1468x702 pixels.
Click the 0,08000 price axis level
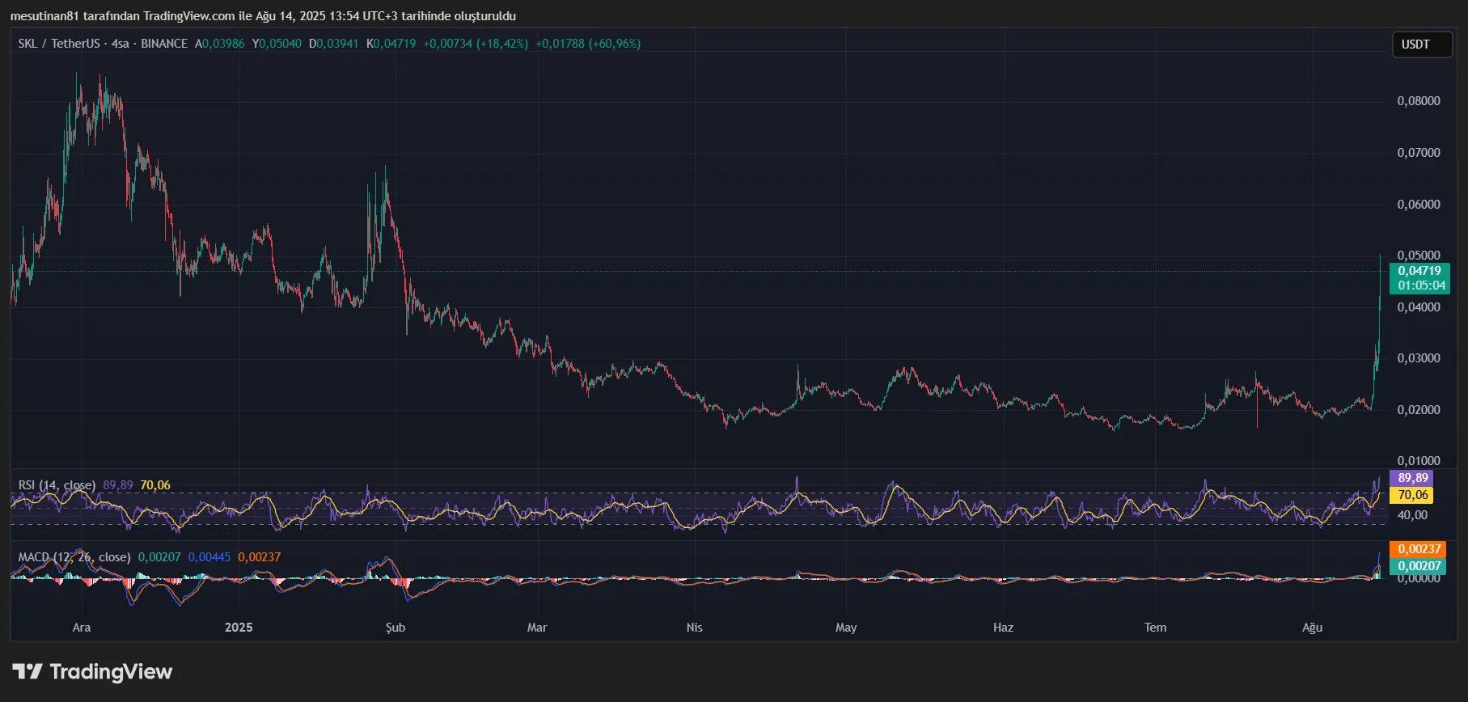click(1419, 101)
